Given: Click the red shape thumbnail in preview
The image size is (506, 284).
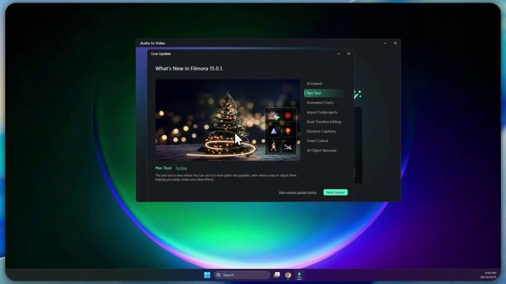Looking at the screenshot, I should [288, 116].
